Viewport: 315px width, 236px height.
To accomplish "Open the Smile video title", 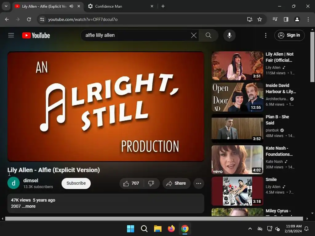I will 271,179.
